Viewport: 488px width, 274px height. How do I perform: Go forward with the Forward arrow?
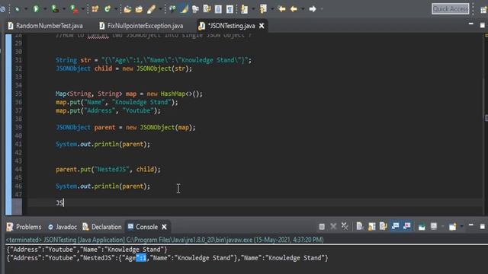click(313, 9)
